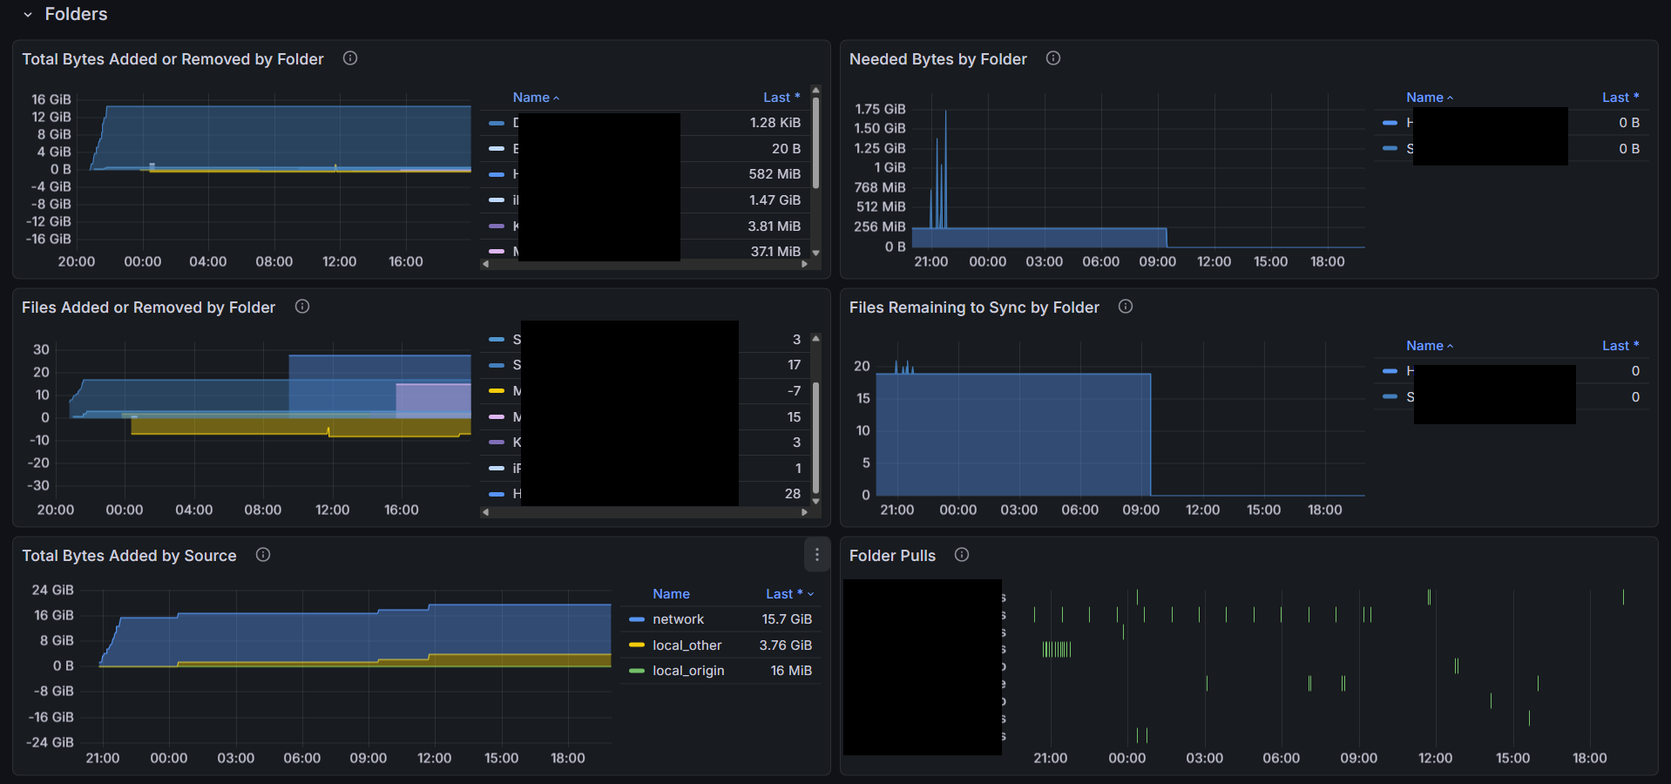Collapse the Folders row chevron
The width and height of the screenshot is (1671, 784).
pyautogui.click(x=28, y=15)
